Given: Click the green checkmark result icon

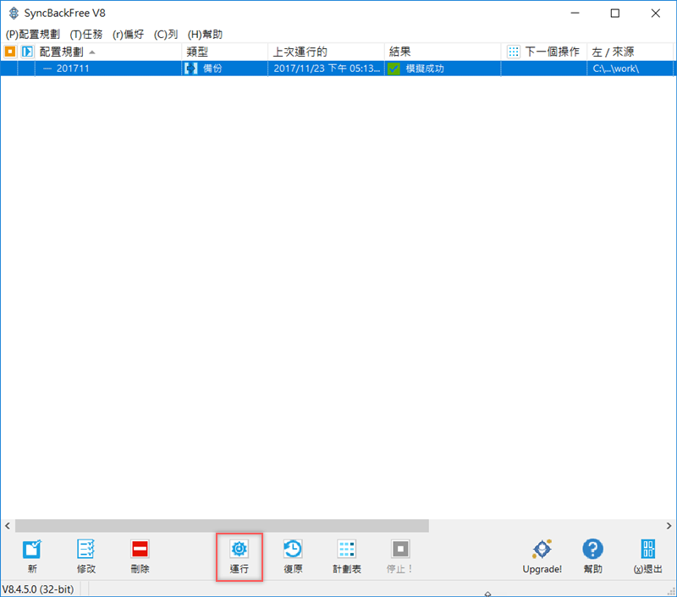Looking at the screenshot, I should tap(394, 68).
